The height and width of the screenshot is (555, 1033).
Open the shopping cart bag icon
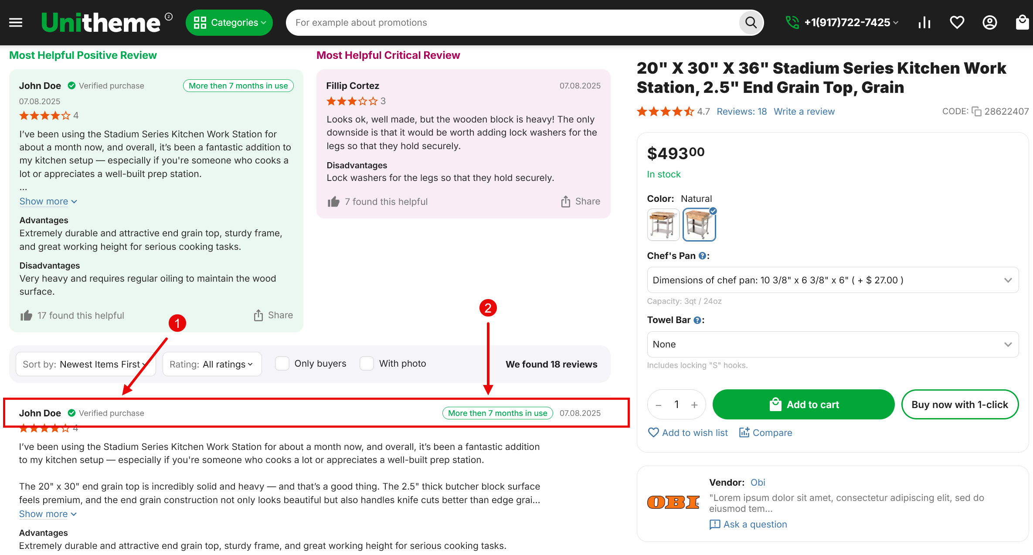coord(1022,23)
